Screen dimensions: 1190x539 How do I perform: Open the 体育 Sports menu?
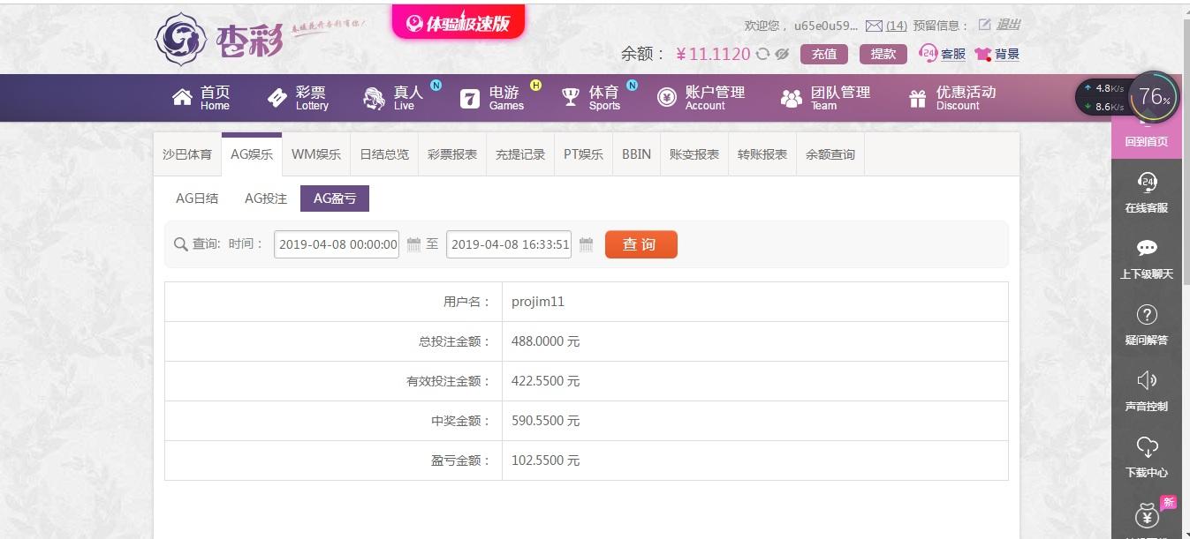click(x=604, y=97)
